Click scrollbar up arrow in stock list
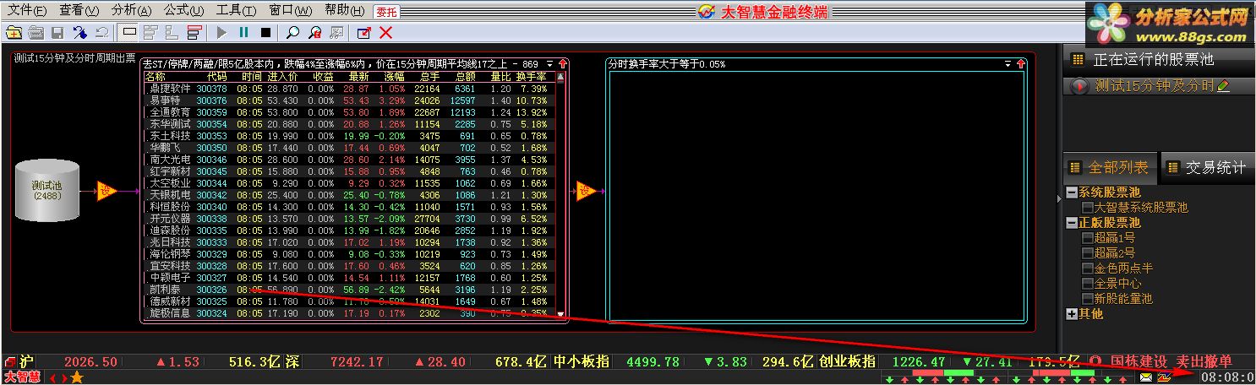 click(560, 77)
